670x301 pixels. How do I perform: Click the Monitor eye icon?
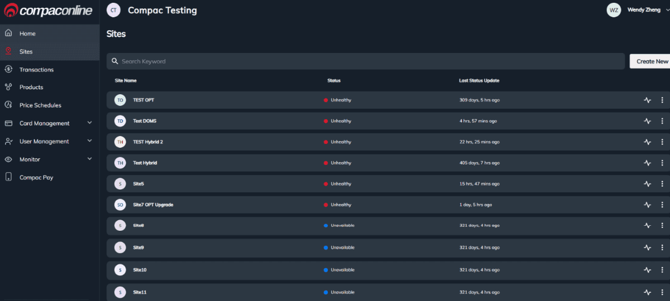[8, 159]
